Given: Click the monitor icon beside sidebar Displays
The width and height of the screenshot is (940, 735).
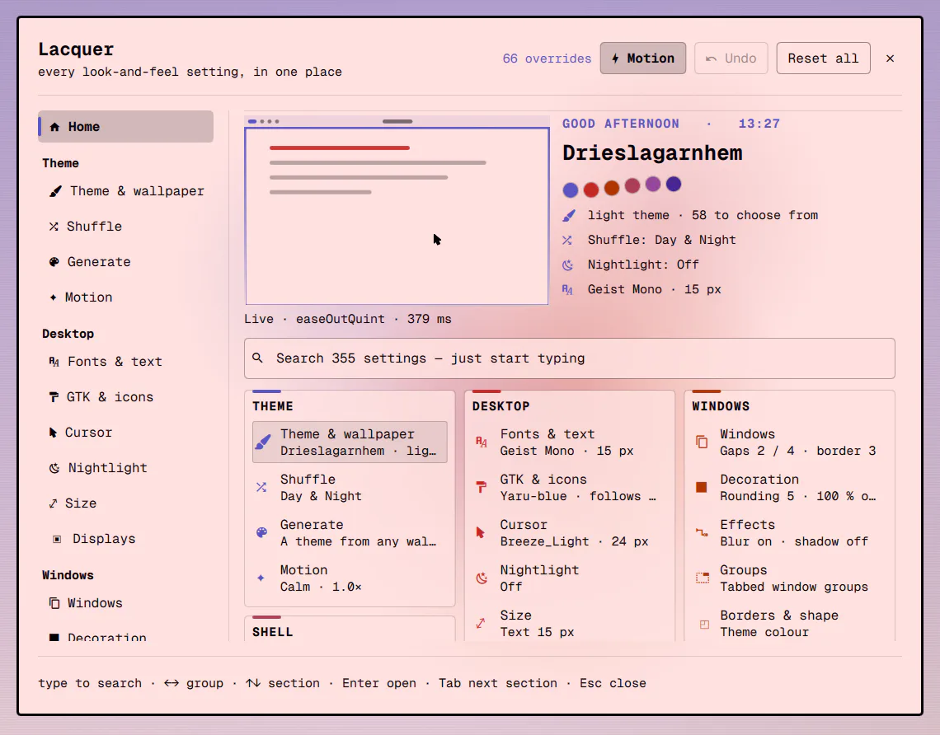Looking at the screenshot, I should point(57,539).
